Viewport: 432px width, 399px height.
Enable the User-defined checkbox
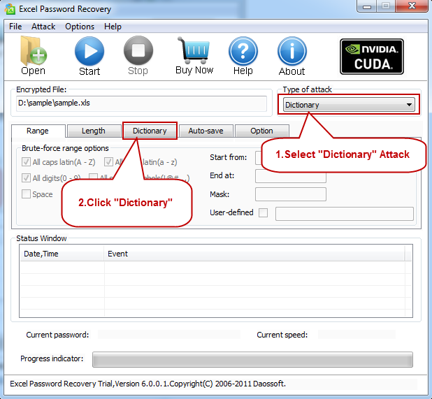pos(263,212)
